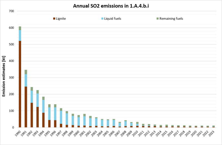This screenshot has height=145, width=222.
Task: Select the 'Liquid fuels' legend label
Action: point(113,19)
